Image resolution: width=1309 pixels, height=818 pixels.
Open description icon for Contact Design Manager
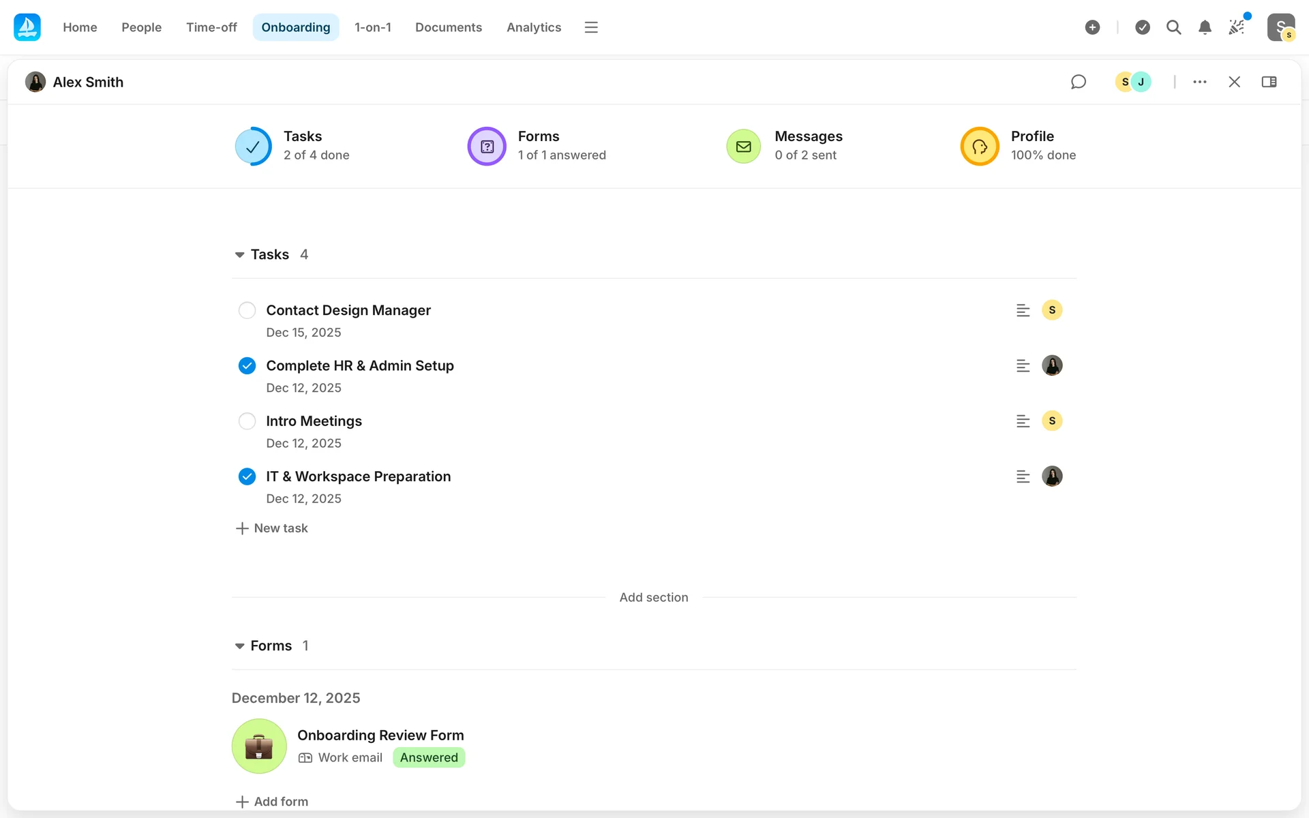click(x=1023, y=310)
